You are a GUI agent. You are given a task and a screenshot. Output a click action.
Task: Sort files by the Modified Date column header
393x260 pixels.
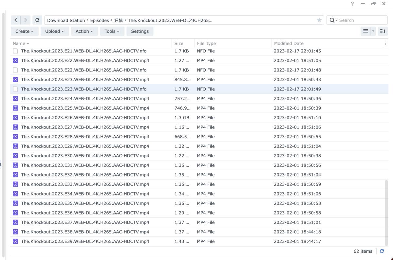pyautogui.click(x=327, y=43)
